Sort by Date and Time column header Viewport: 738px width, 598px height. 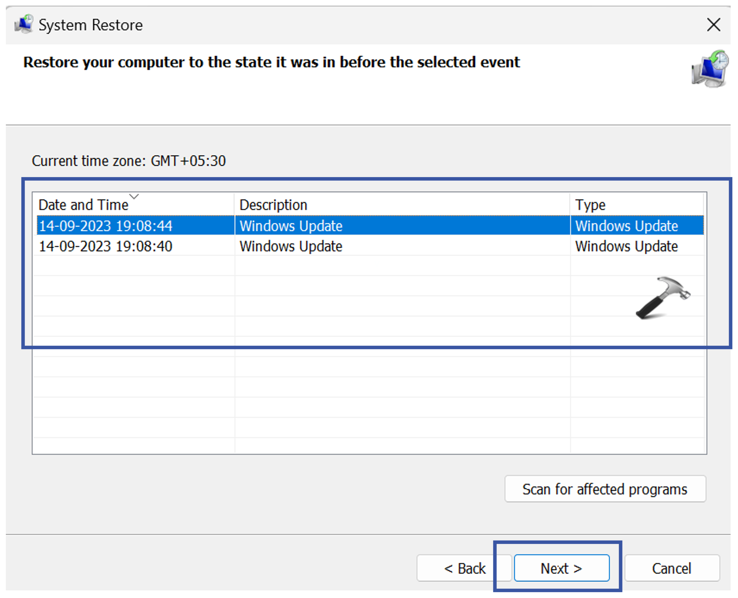pyautogui.click(x=84, y=205)
